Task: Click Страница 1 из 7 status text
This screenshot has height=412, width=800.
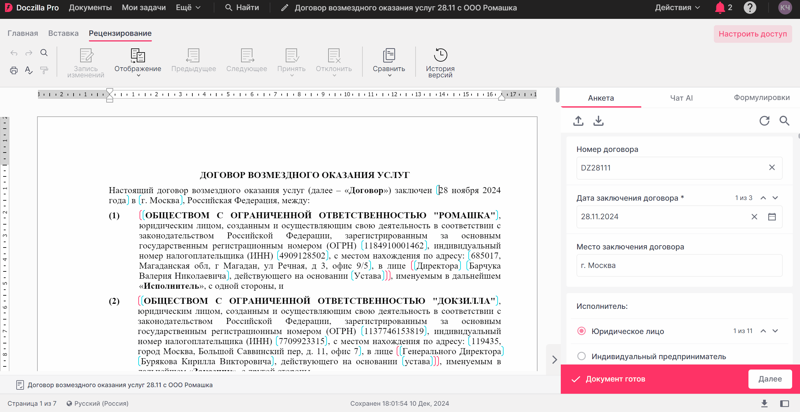Action: (32, 404)
